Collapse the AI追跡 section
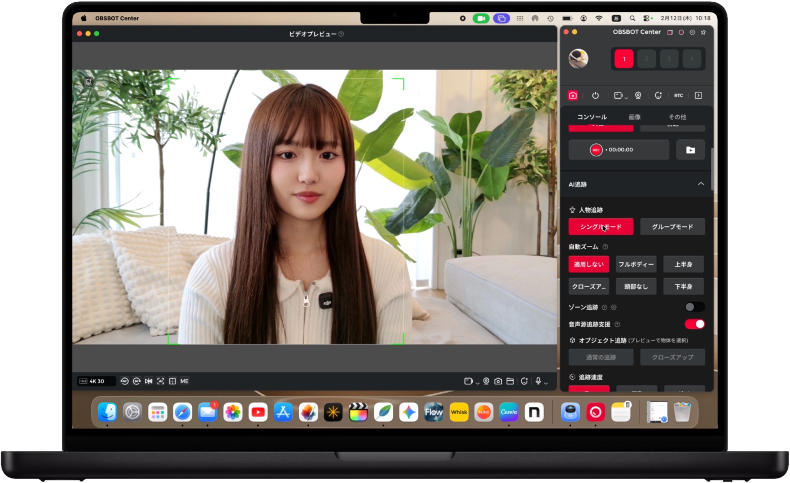The width and height of the screenshot is (790, 483). pos(701,184)
